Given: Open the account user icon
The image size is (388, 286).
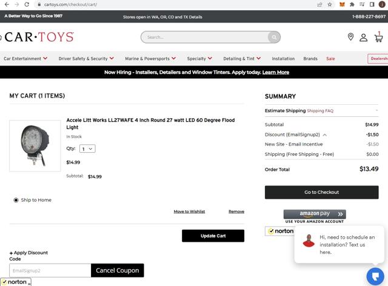Looking at the screenshot, I should [364, 38].
